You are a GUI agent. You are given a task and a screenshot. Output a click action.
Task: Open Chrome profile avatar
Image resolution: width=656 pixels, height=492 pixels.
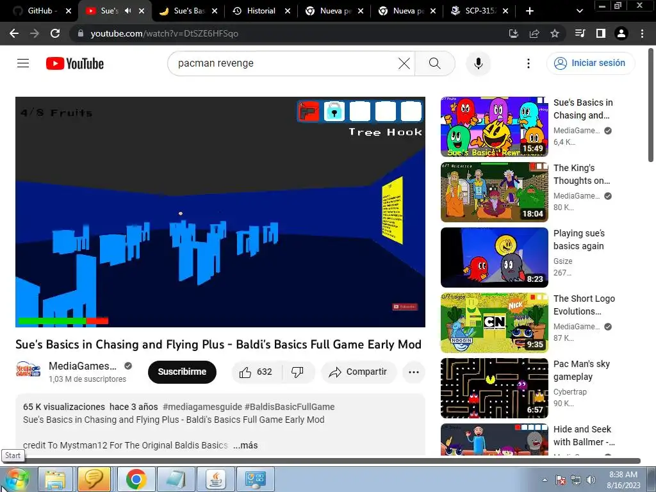(621, 33)
